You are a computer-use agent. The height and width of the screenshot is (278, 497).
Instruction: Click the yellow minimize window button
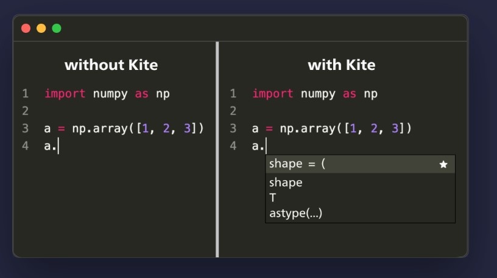tap(41, 29)
